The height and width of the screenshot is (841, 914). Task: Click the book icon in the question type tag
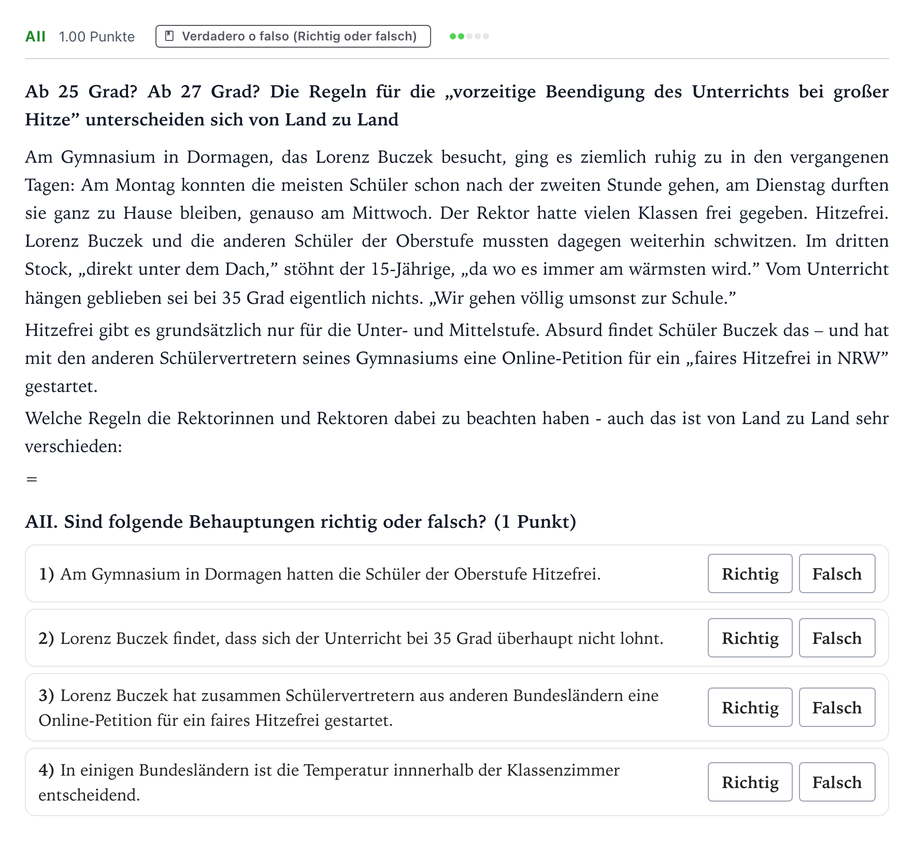(x=169, y=36)
